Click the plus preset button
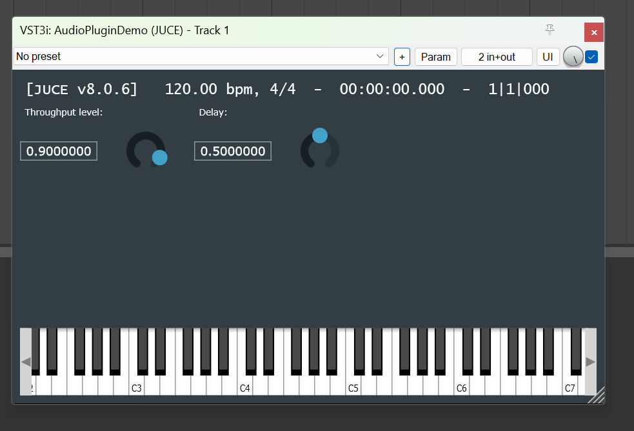The image size is (634, 431). (x=402, y=57)
